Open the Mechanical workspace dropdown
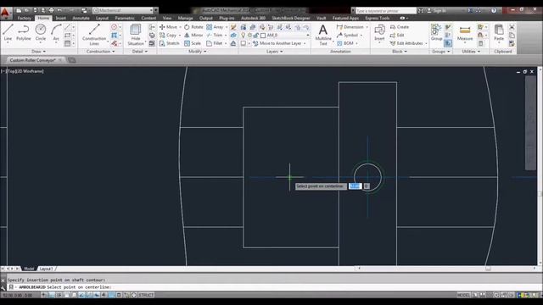This screenshot has width=543, height=305. pos(123,10)
